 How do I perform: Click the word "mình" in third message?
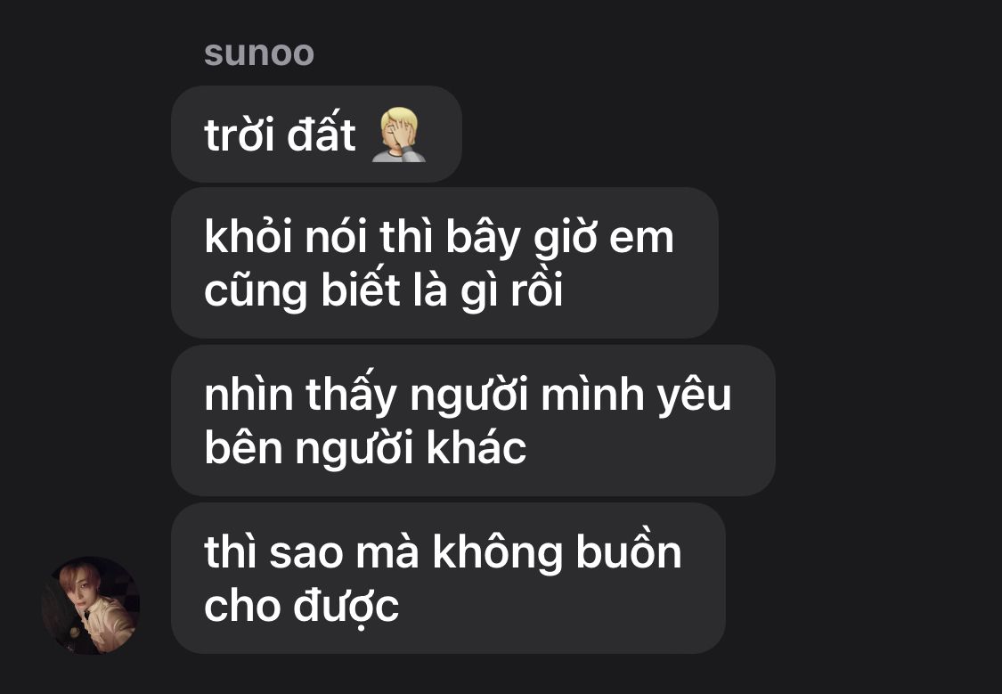click(x=592, y=395)
